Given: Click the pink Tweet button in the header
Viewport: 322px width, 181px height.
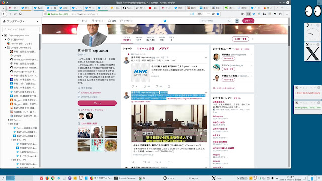Looking at the screenshot, I should (x=248, y=21).
